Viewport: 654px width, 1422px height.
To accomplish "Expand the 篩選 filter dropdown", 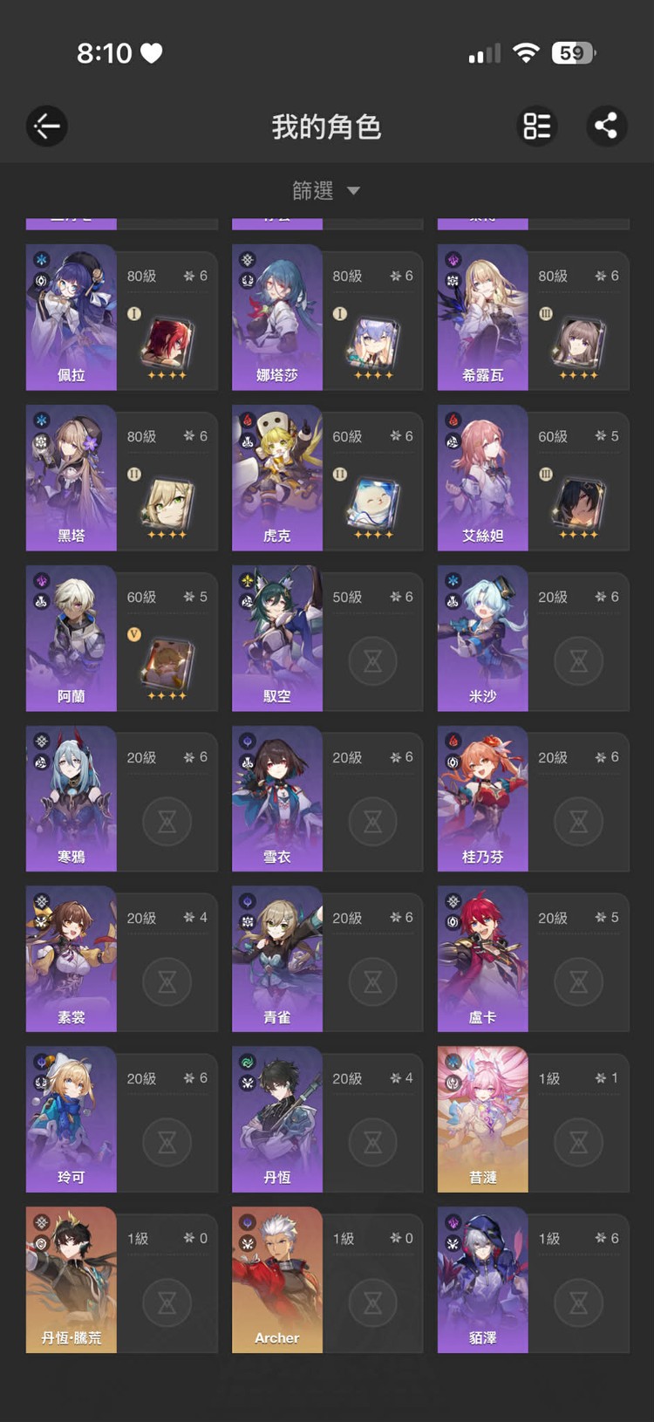I will (x=326, y=190).
